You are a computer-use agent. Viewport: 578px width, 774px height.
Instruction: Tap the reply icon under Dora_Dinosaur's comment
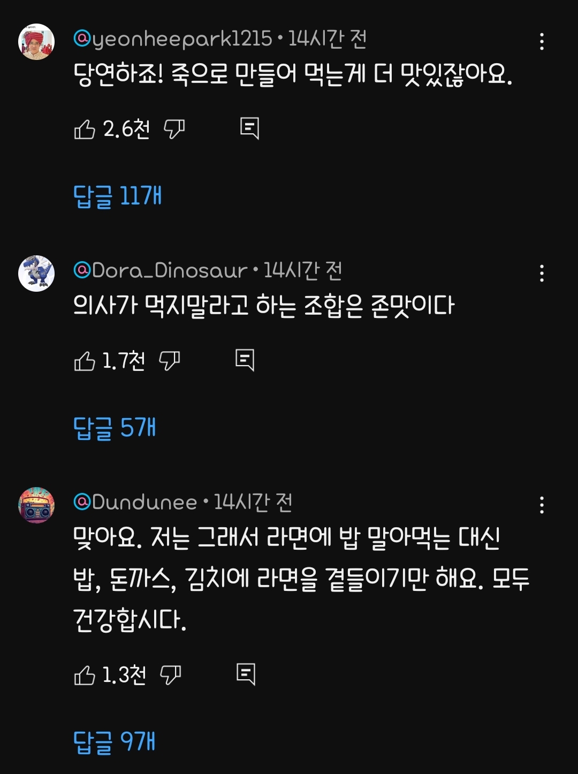point(245,360)
